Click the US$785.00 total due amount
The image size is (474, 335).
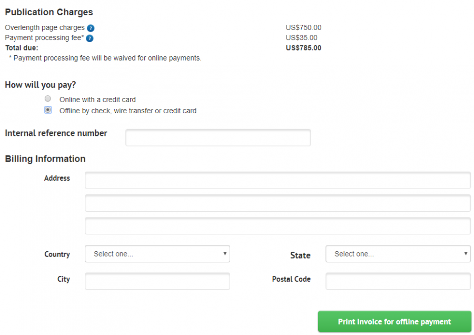pyautogui.click(x=303, y=48)
